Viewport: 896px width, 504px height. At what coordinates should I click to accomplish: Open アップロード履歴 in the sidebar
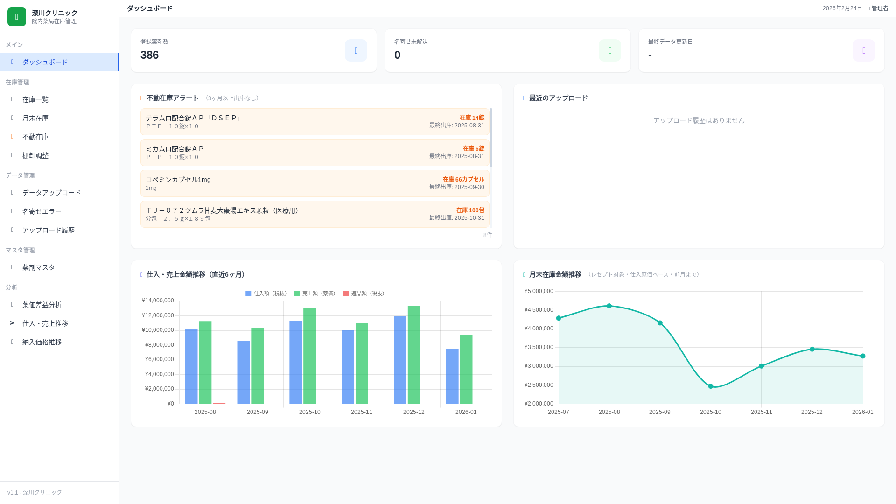pyautogui.click(x=59, y=230)
